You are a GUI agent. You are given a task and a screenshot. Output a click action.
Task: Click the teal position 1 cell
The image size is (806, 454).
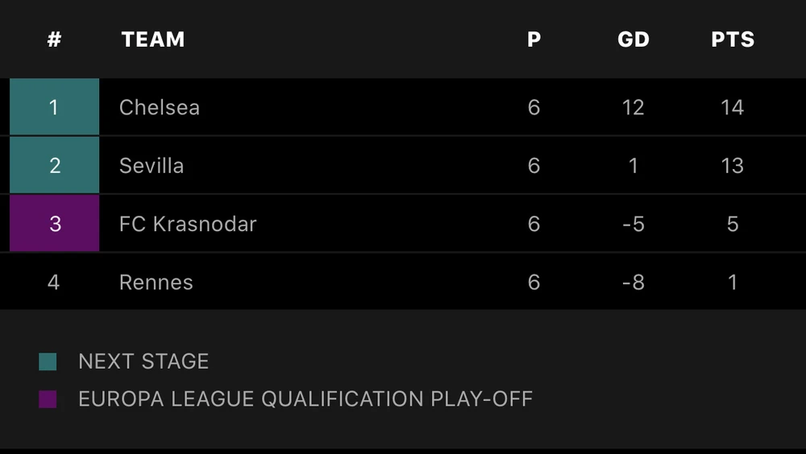[54, 107]
